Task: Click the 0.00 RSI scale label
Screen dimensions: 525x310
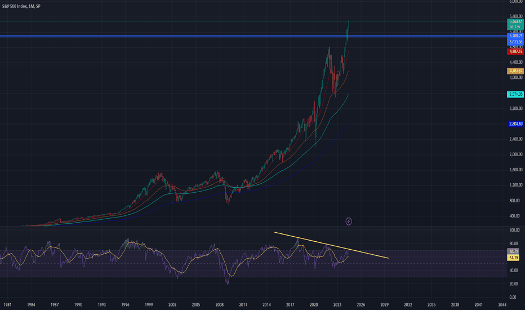Action: pyautogui.click(x=513, y=297)
